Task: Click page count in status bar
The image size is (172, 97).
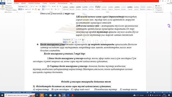Action: 5,92
